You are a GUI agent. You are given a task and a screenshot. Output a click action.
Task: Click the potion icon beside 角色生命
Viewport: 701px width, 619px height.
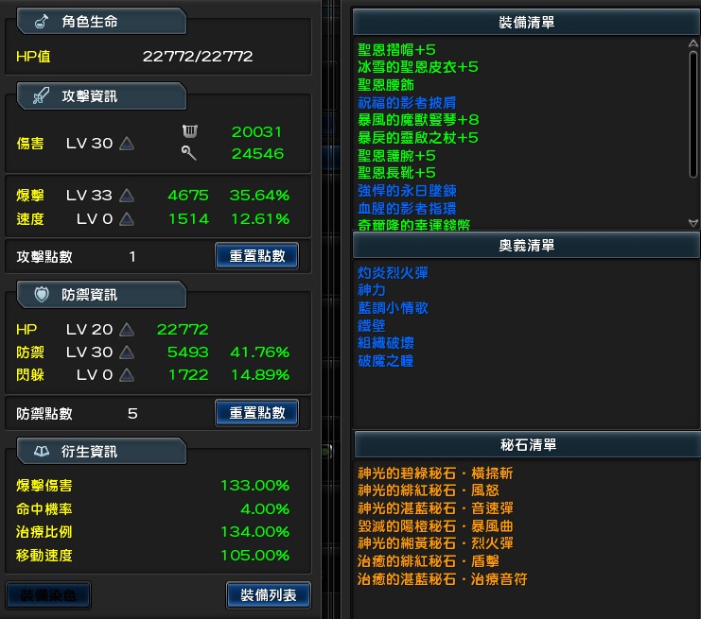click(x=42, y=21)
